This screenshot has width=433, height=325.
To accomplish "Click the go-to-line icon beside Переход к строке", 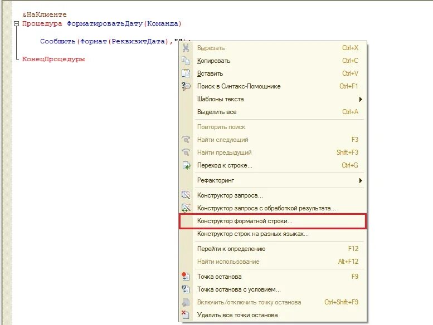I will (x=186, y=165).
